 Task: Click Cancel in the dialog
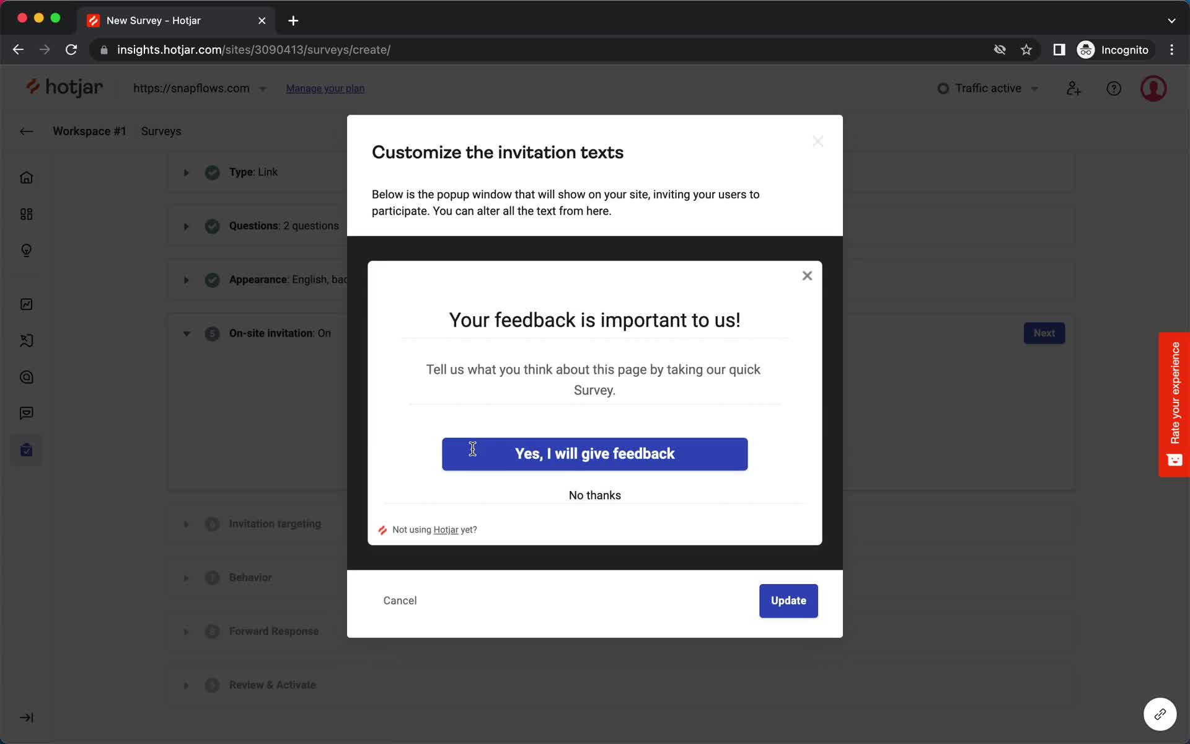400,601
